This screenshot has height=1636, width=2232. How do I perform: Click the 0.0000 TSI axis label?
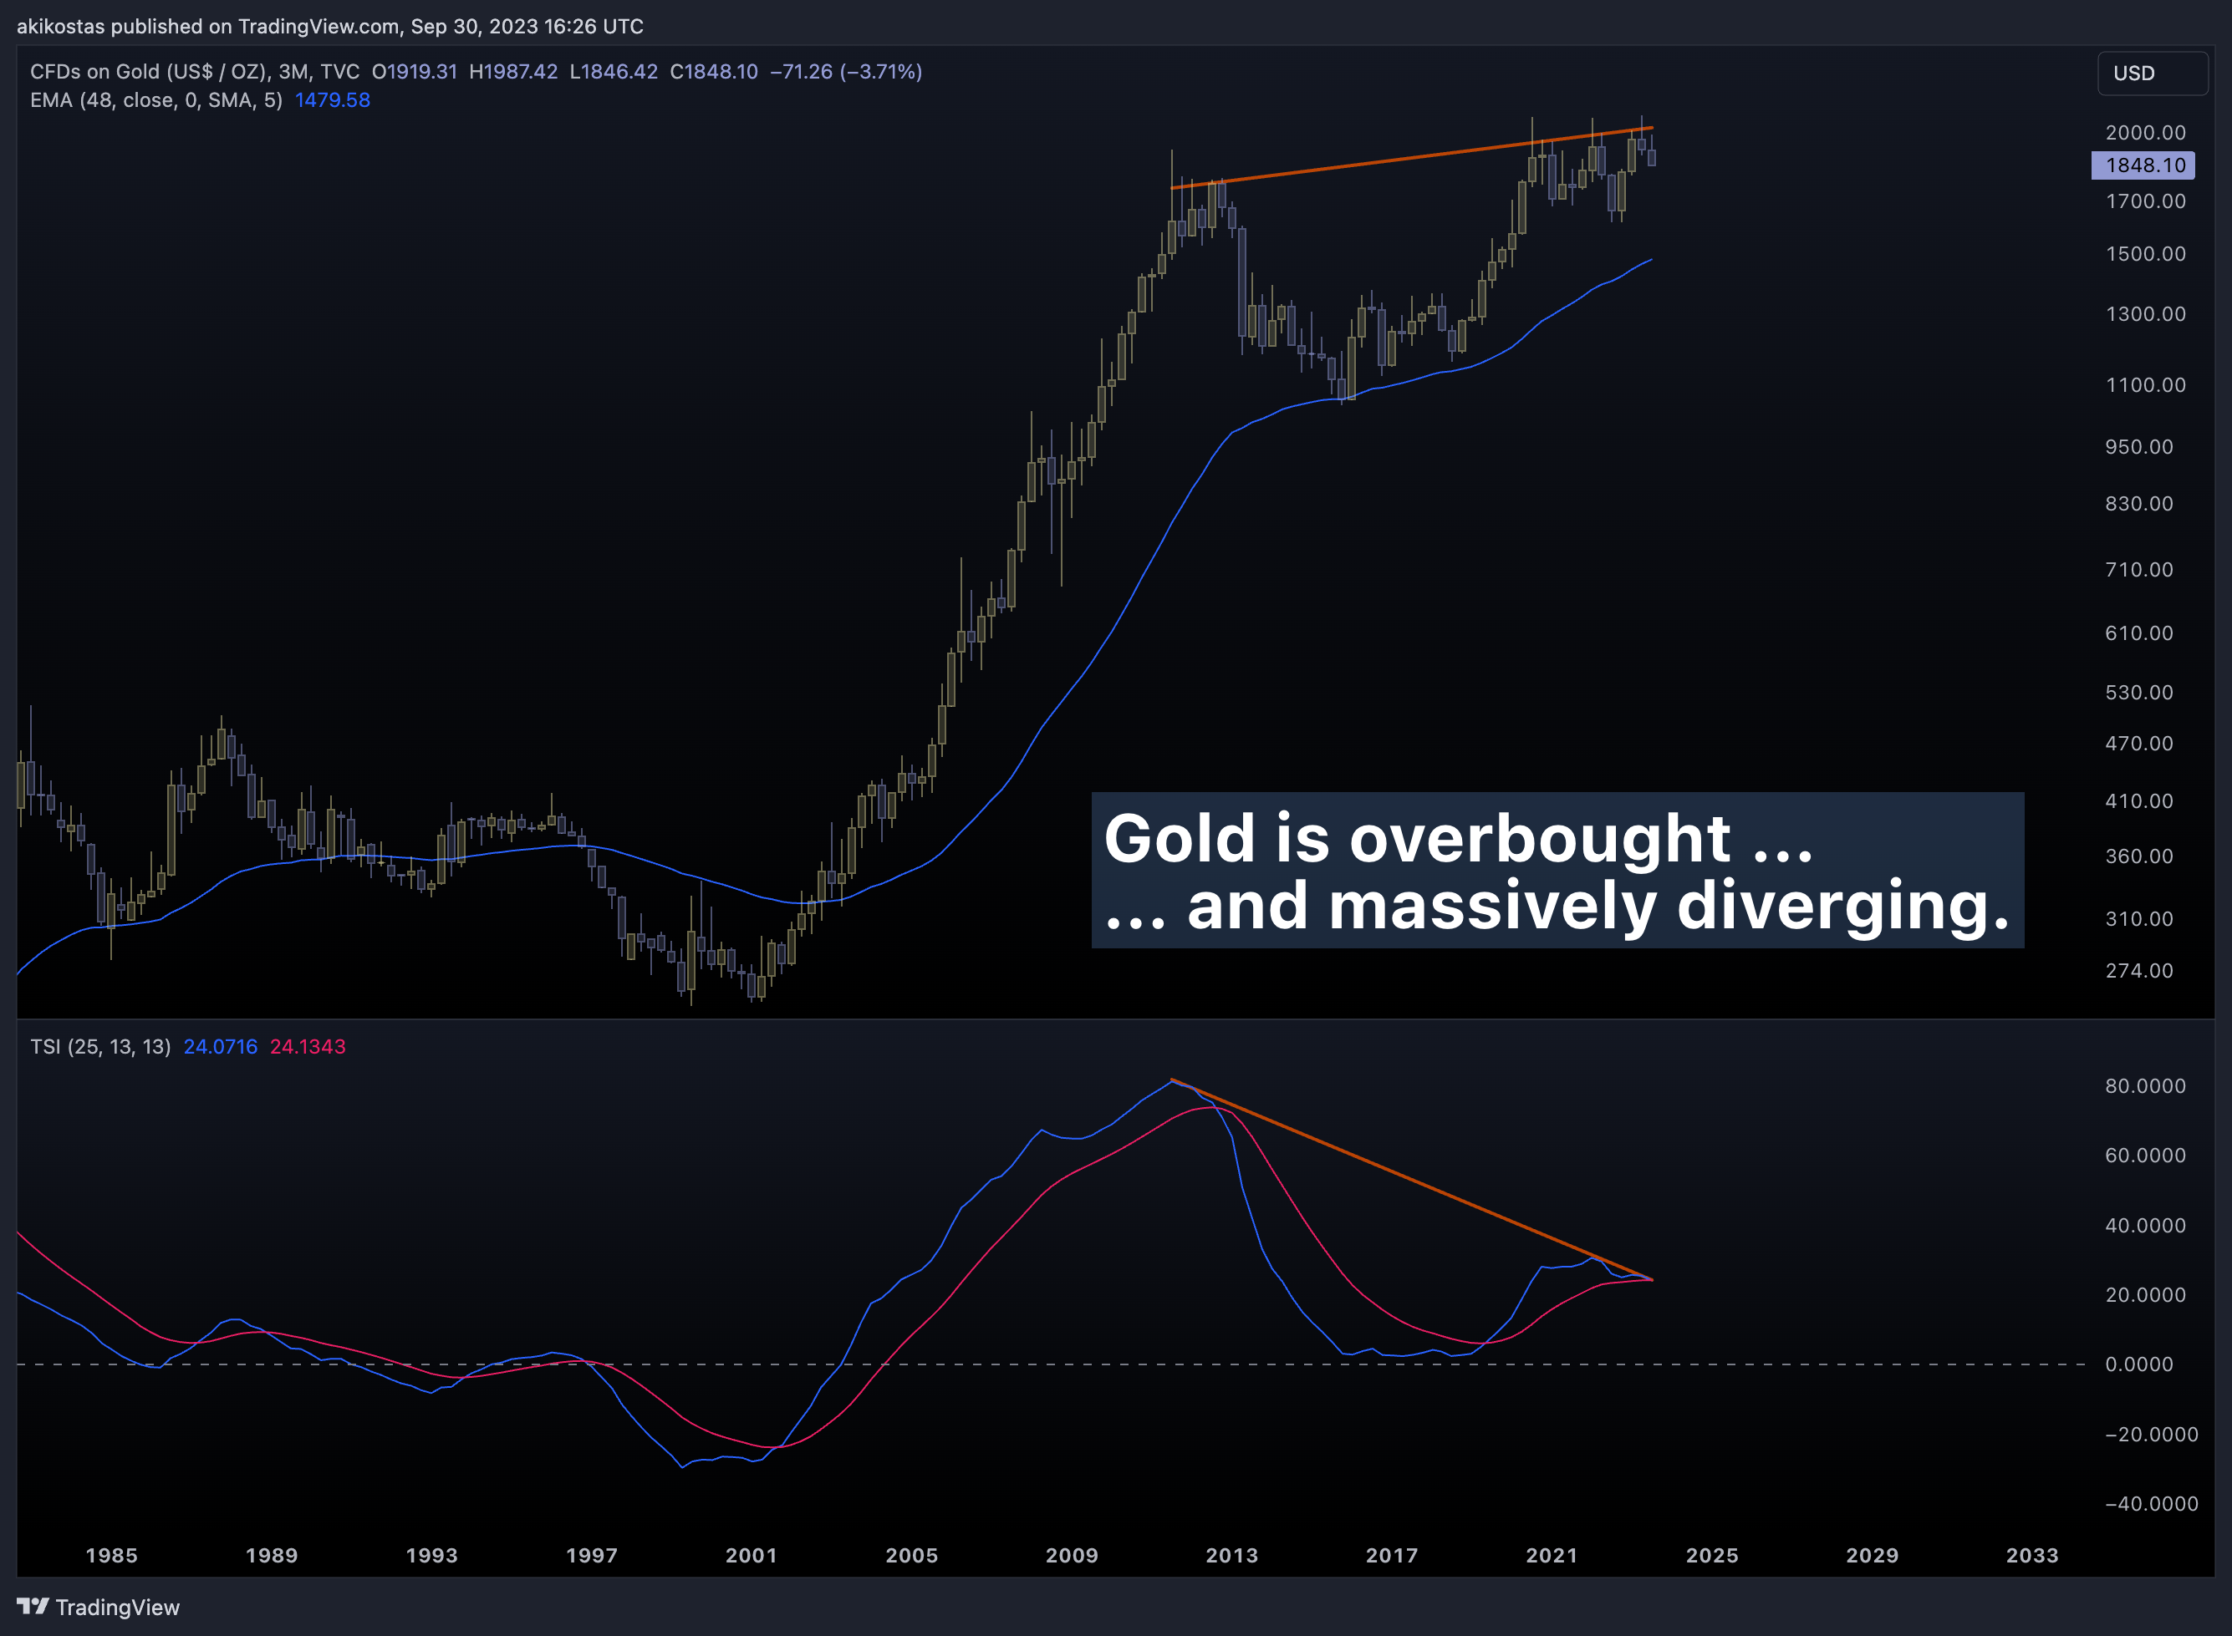(x=2139, y=1364)
